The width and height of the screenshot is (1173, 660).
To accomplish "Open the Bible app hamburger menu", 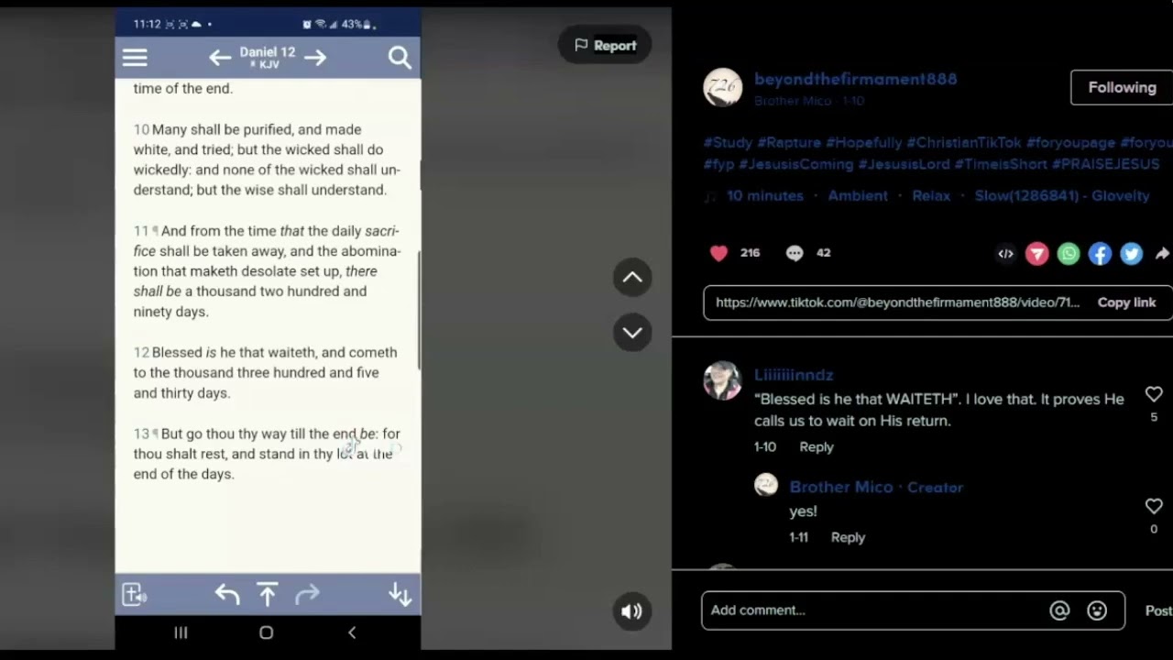I will click(x=135, y=58).
